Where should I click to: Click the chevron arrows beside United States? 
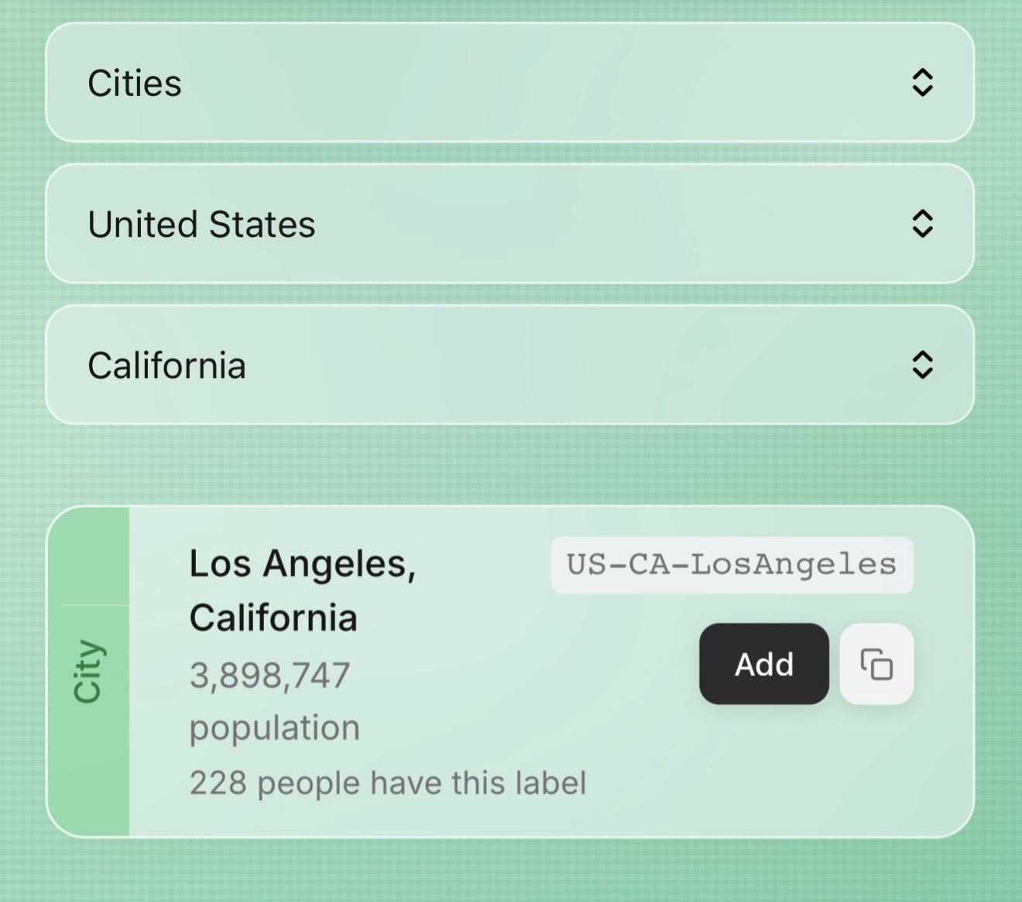pos(922,224)
